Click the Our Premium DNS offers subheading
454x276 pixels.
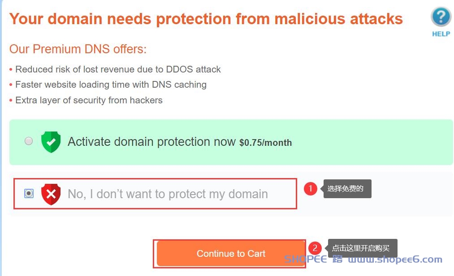(x=78, y=49)
